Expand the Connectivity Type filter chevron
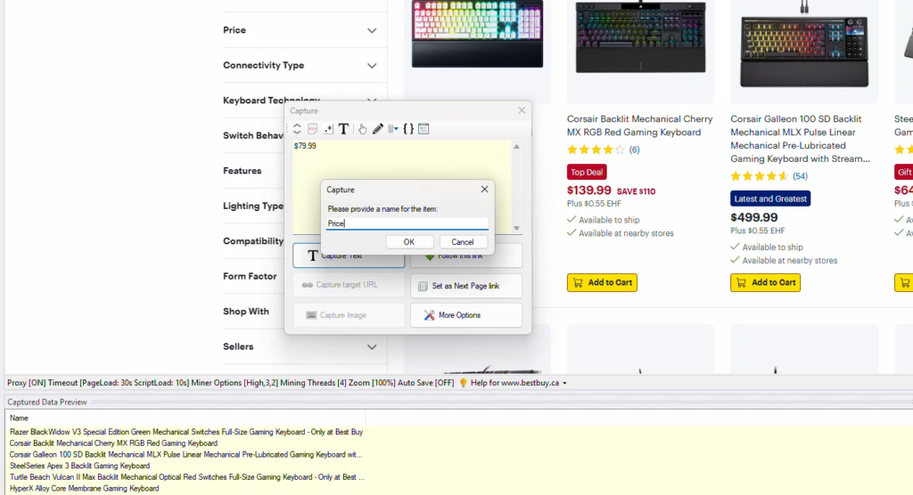This screenshot has height=495, width=913. pos(372,66)
